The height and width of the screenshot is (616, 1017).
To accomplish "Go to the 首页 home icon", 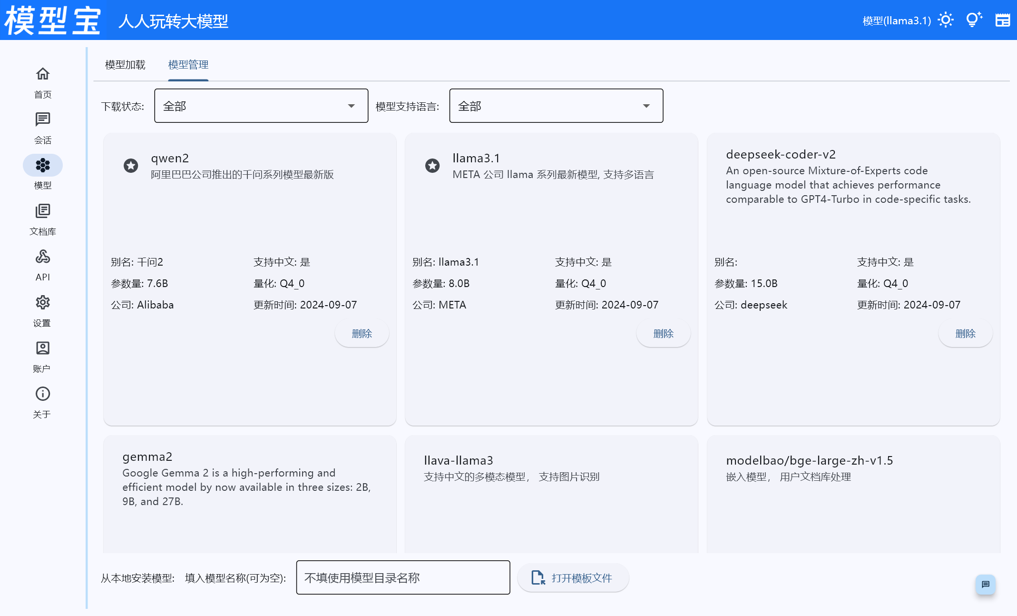I will (x=42, y=74).
